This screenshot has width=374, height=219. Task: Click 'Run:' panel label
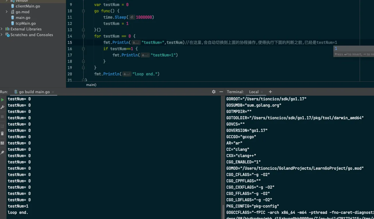(4, 92)
